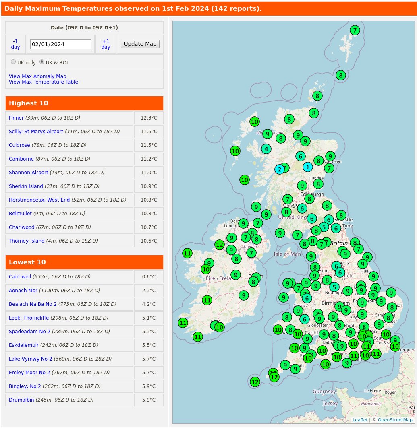The image size is (417, 429).
Task: Click the 8 marker near Edinburgh
Action: [x=309, y=199]
